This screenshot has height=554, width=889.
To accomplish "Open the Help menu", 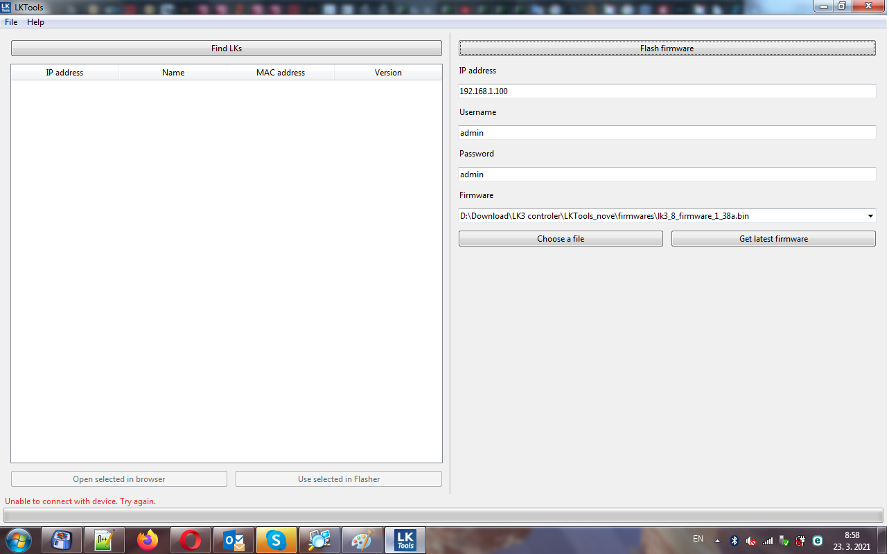I will coord(35,22).
